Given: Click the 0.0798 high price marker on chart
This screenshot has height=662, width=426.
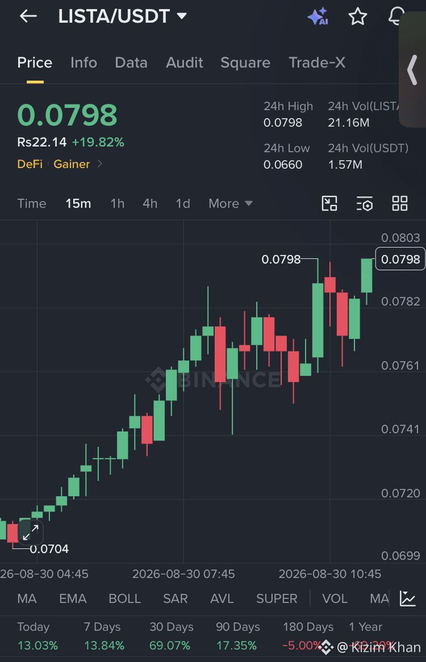Looking at the screenshot, I should 281,259.
